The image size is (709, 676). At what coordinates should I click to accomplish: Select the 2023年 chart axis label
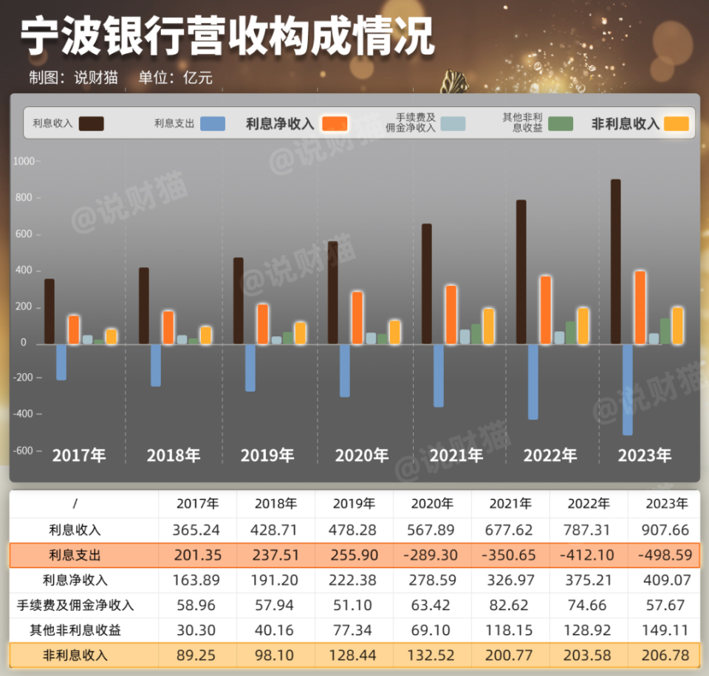[645, 455]
